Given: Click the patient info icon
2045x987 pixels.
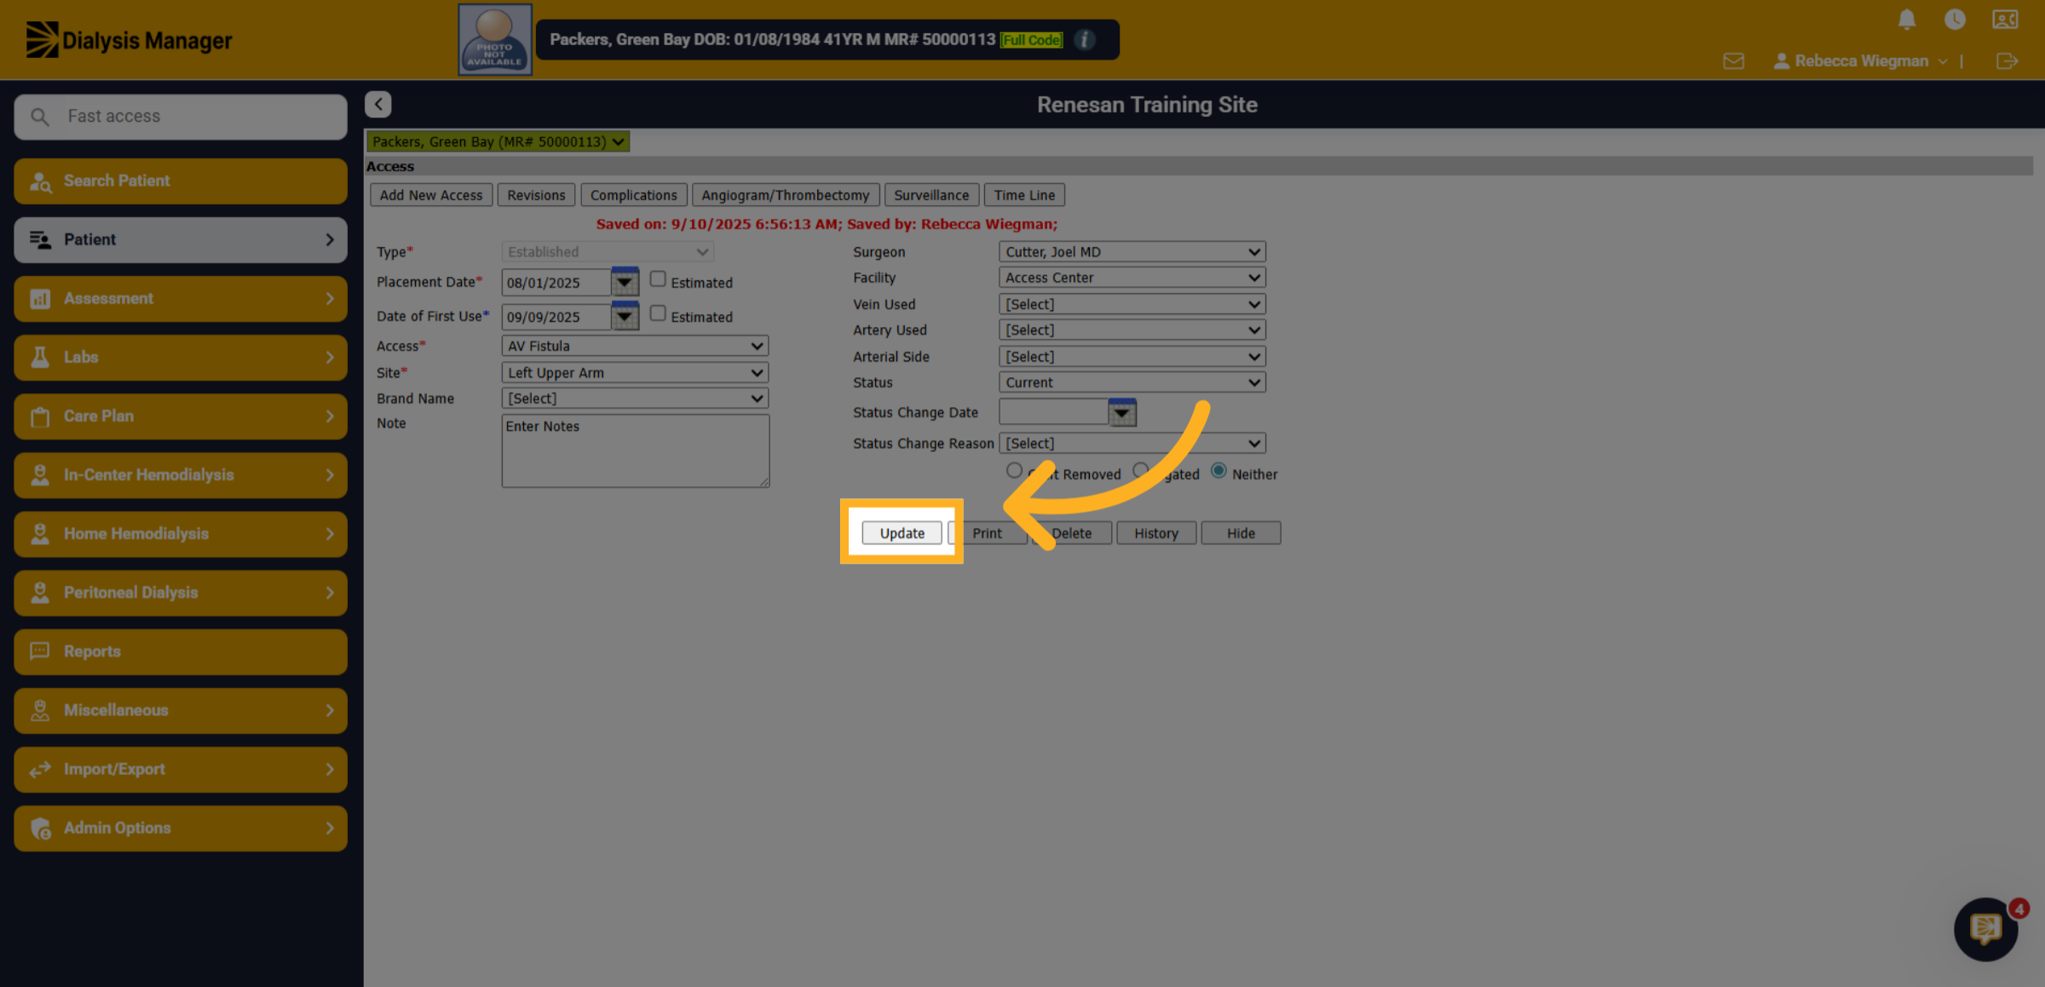Looking at the screenshot, I should pos(1085,39).
